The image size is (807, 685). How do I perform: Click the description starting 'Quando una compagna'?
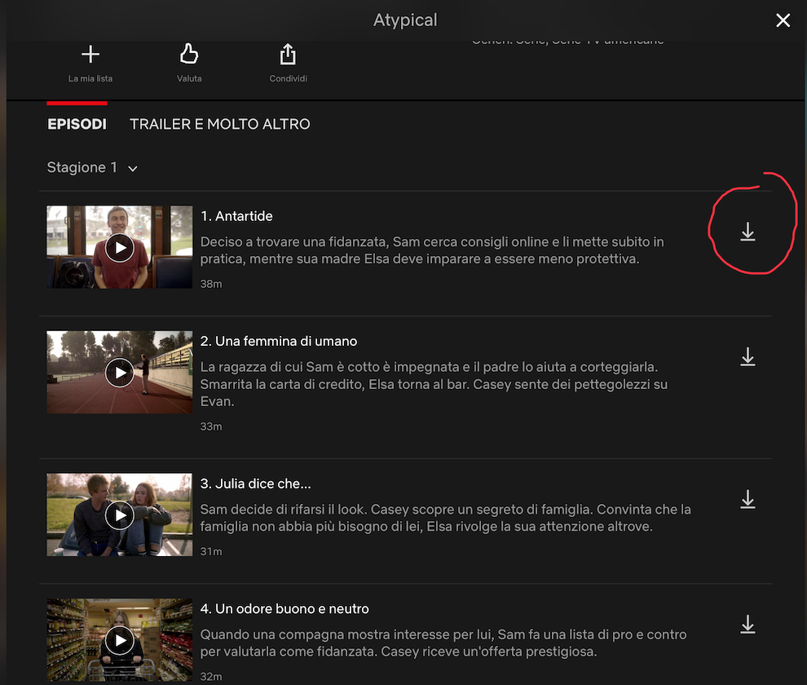[x=443, y=643]
